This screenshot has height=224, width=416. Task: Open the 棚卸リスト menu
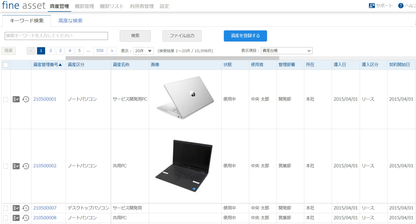click(x=112, y=6)
